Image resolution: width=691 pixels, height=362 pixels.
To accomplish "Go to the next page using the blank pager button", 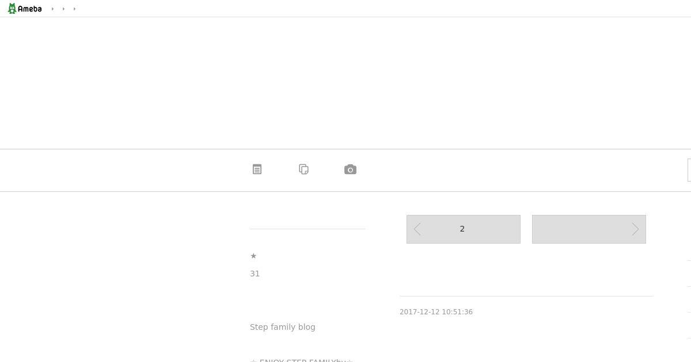I will coord(589,229).
